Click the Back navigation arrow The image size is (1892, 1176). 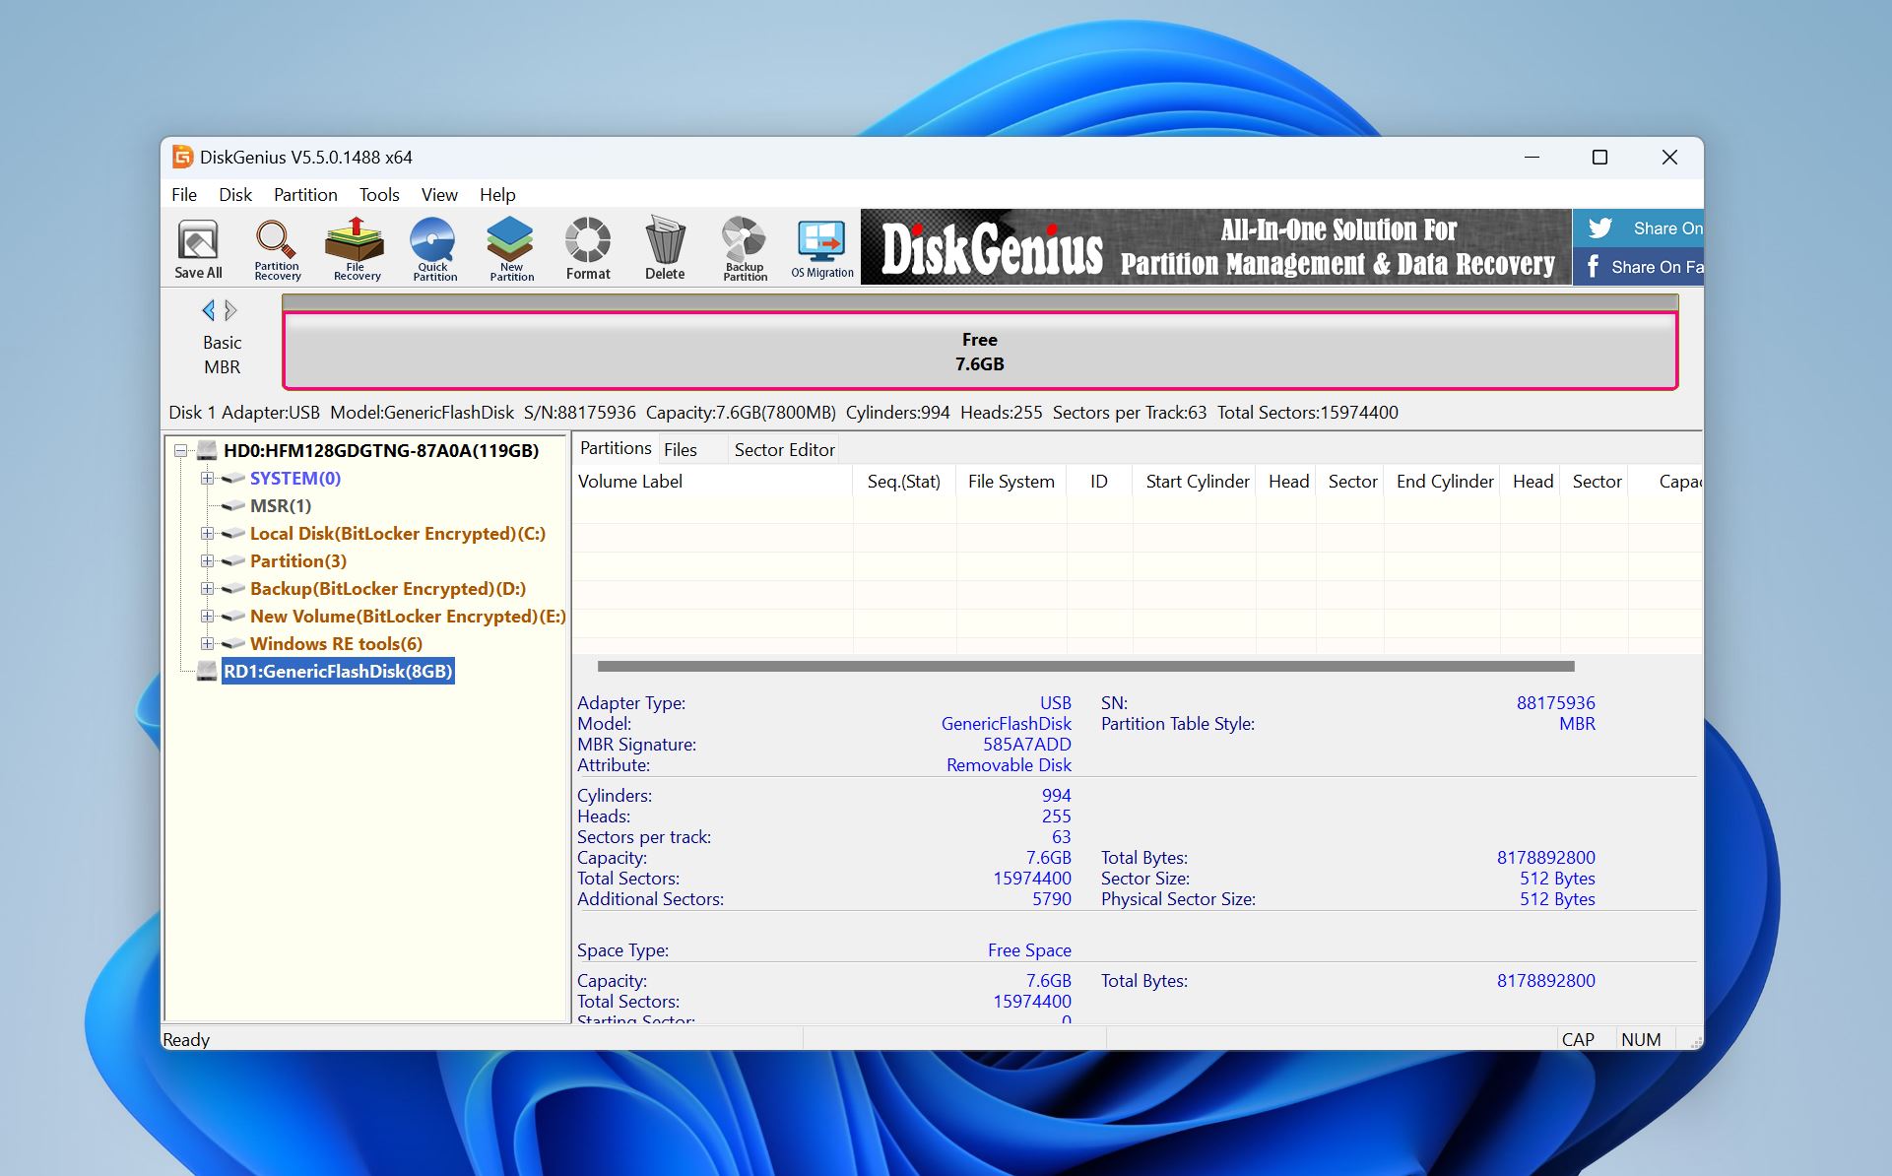[x=207, y=309]
